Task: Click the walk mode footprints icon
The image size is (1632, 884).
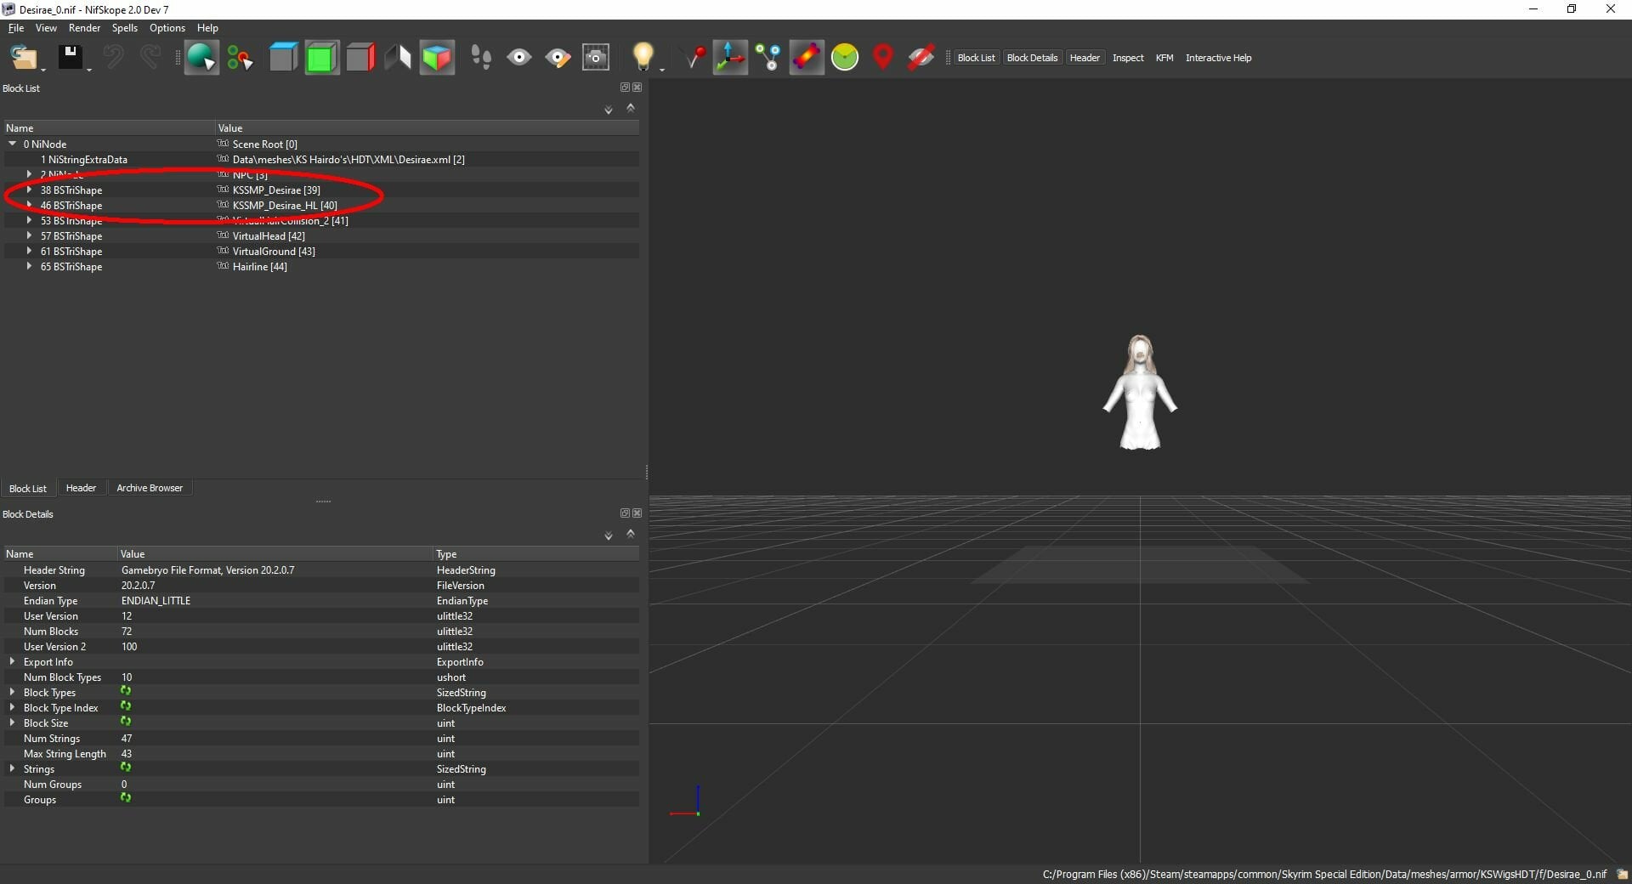Action: tap(481, 58)
